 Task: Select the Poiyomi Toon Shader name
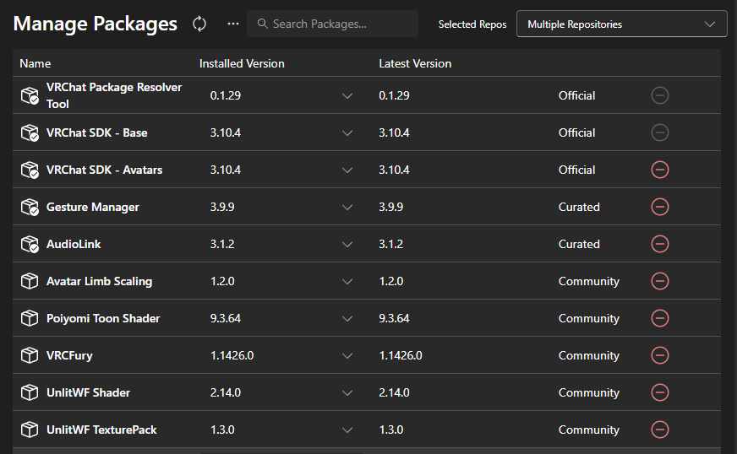(103, 318)
